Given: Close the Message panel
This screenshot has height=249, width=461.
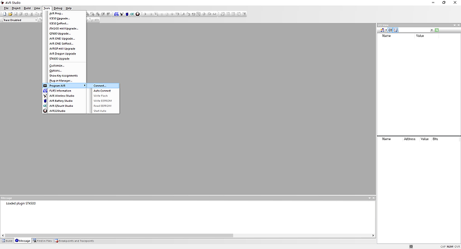Looking at the screenshot, I should (x=374, y=198).
